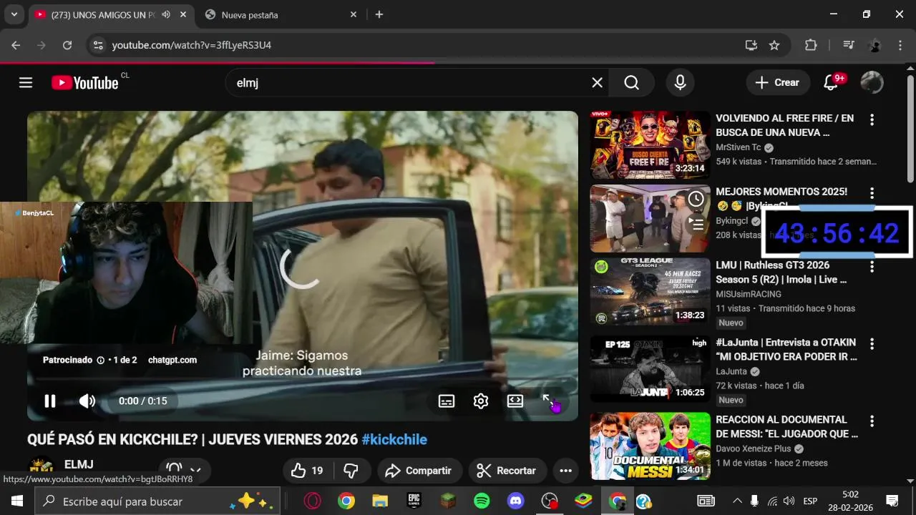Open player settings gear
The width and height of the screenshot is (916, 515).
(x=481, y=401)
